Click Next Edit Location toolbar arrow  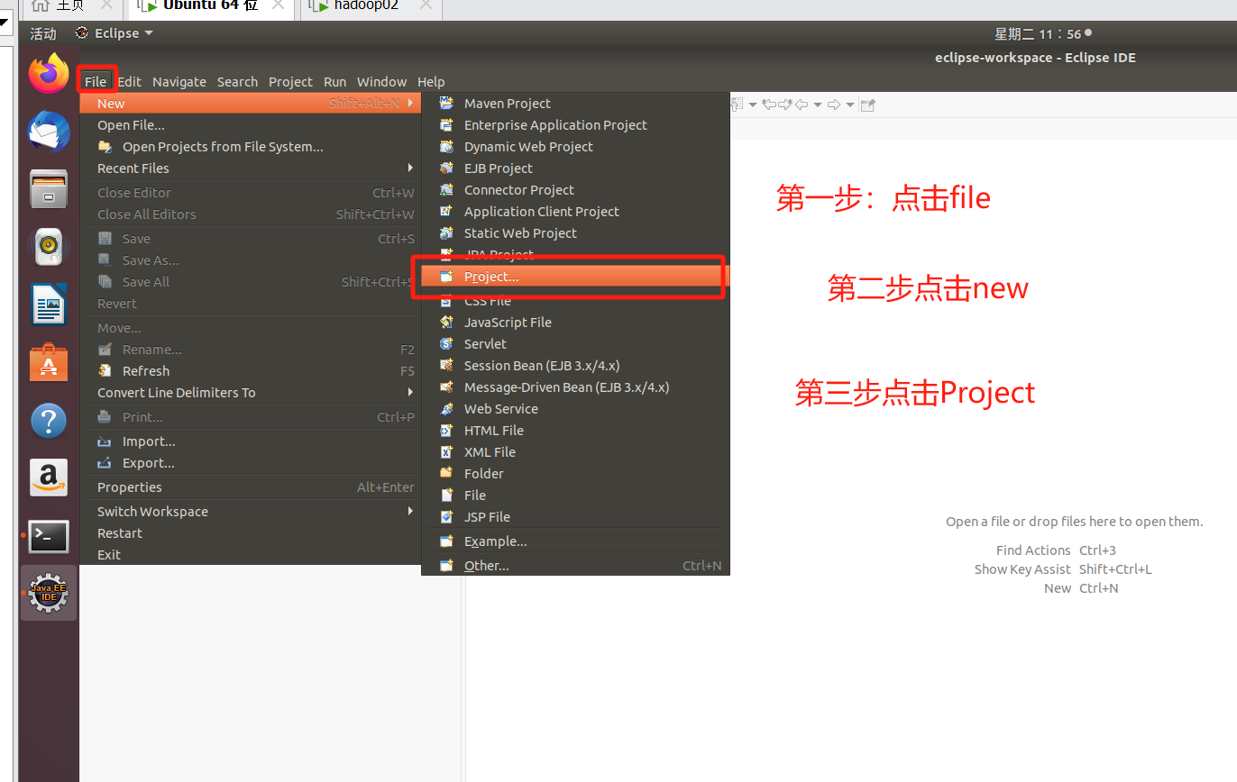[x=784, y=105]
